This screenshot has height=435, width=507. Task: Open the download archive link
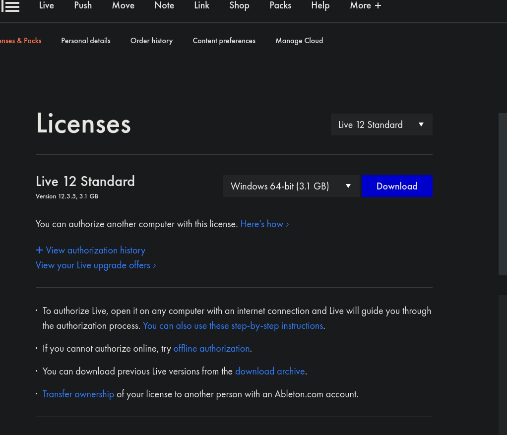[x=270, y=372]
